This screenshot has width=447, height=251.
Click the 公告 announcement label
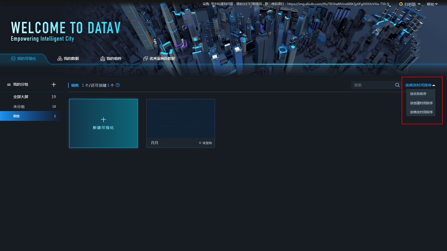click(x=206, y=4)
